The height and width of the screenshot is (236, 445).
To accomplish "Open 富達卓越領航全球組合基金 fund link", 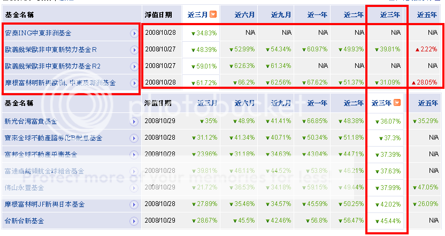I will click(44, 171).
